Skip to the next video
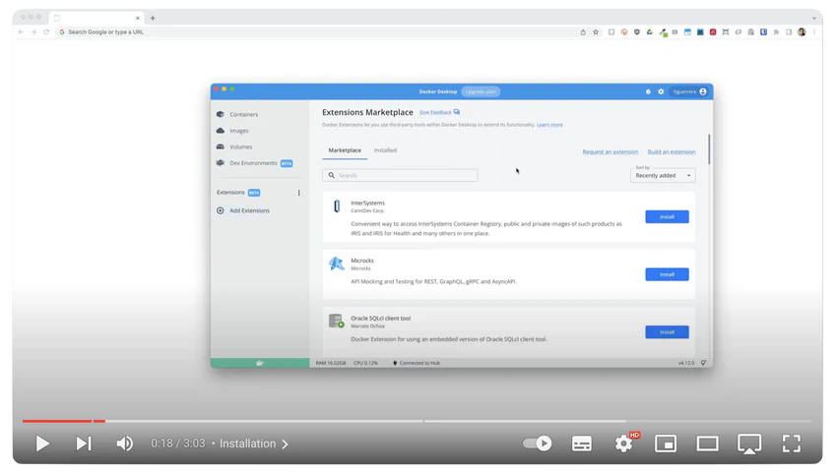The image size is (837, 474). point(84,444)
